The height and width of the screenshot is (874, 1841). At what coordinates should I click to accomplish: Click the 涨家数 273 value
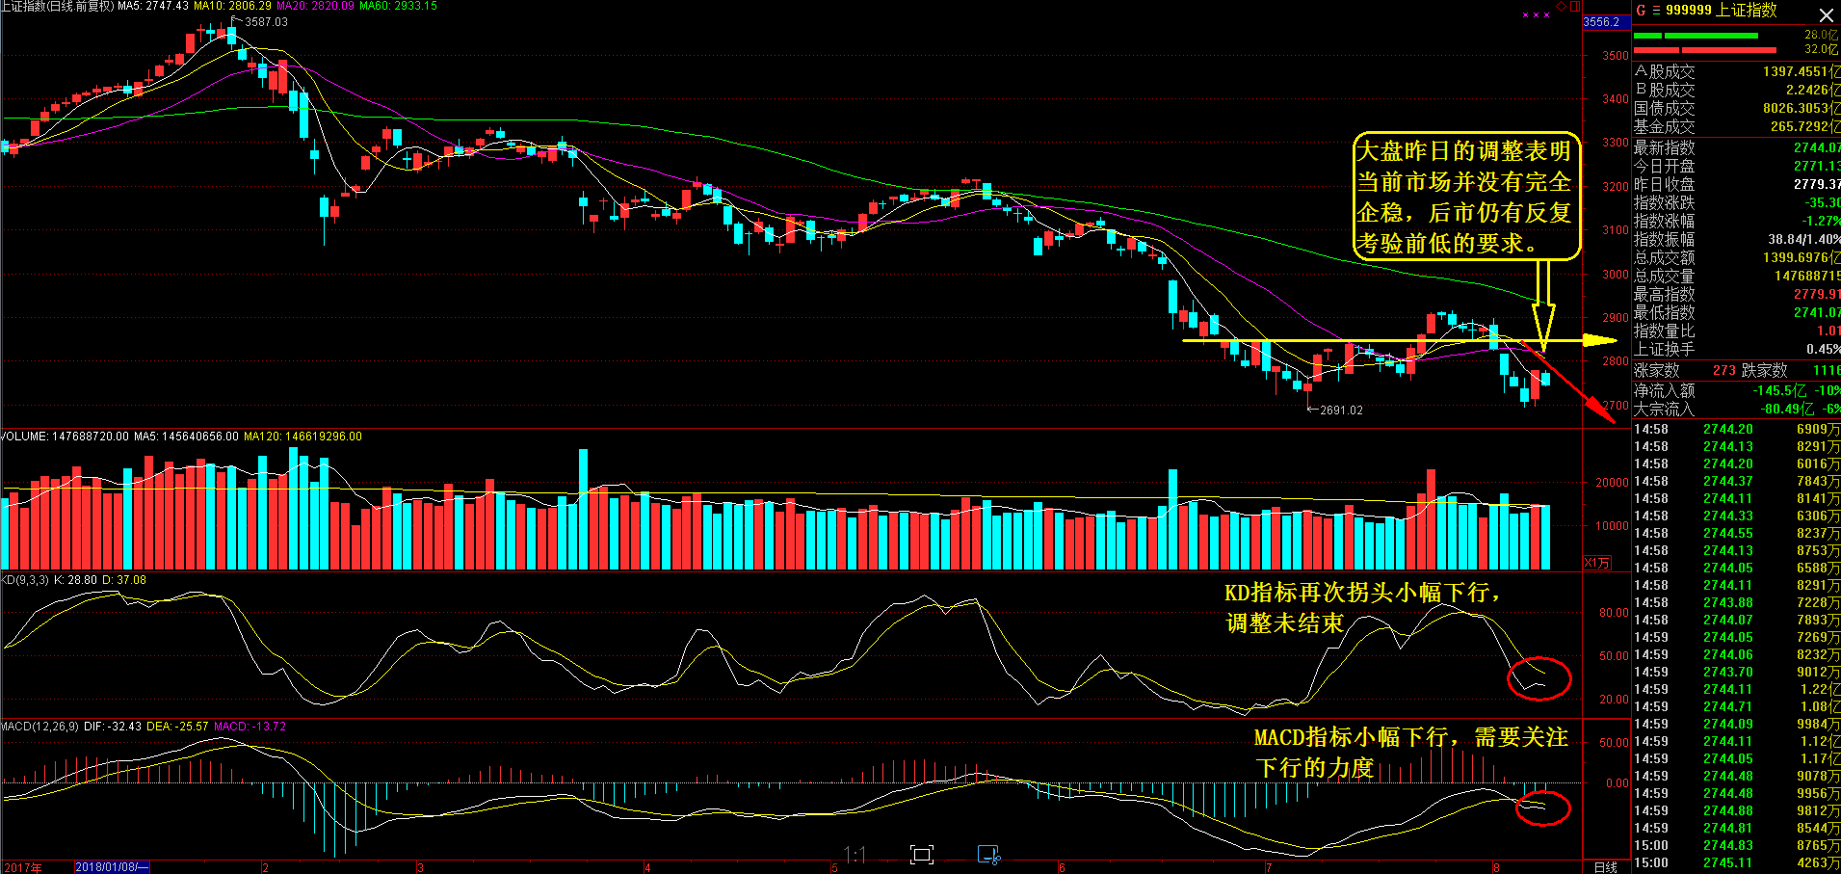(x=1723, y=371)
